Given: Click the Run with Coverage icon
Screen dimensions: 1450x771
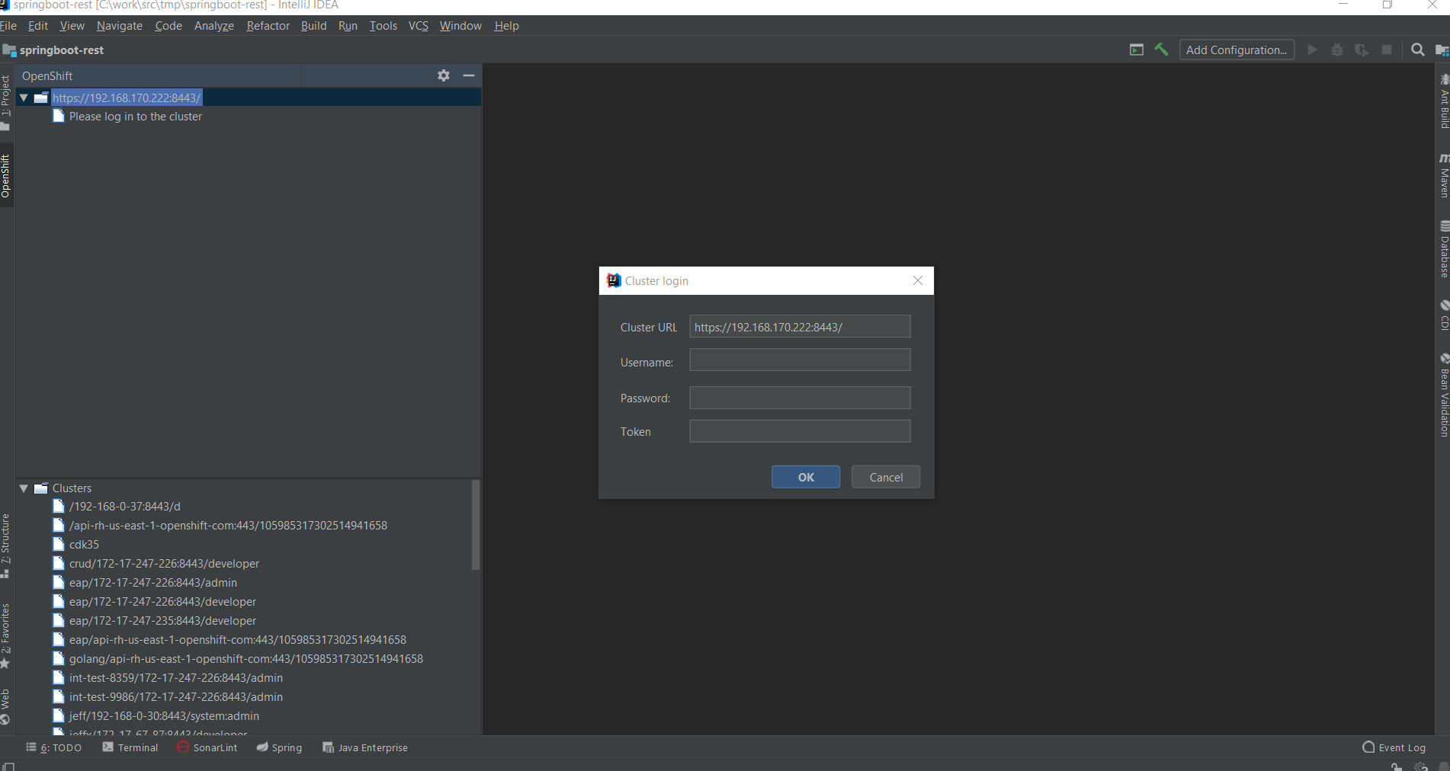Looking at the screenshot, I should [1362, 50].
